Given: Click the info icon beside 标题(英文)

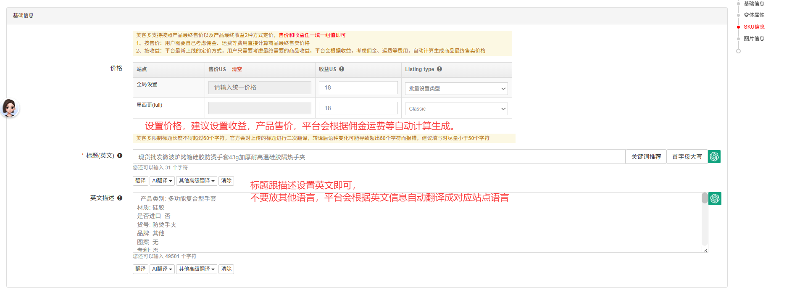Looking at the screenshot, I should 120,156.
